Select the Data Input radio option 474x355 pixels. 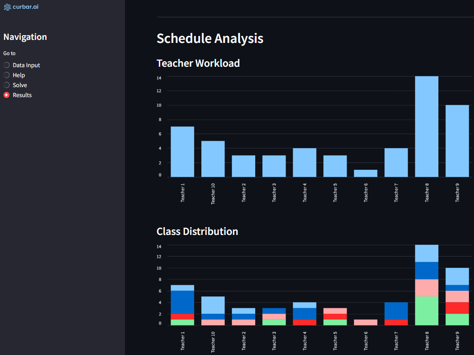(7, 65)
